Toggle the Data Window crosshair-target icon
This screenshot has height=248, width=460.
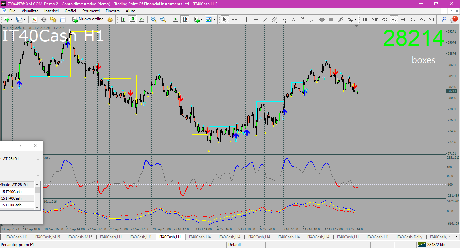[x=44, y=19]
